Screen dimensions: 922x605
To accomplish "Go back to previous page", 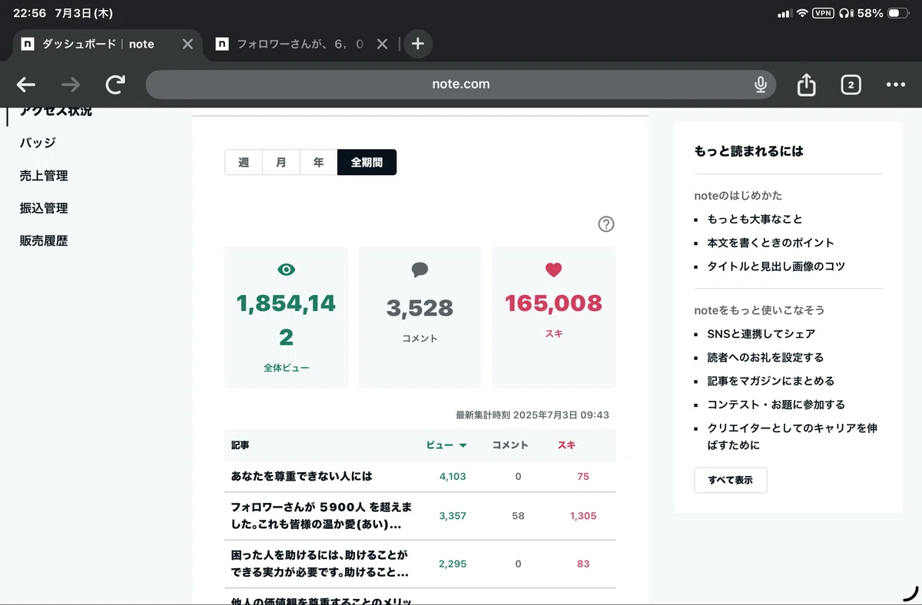I will coord(26,84).
